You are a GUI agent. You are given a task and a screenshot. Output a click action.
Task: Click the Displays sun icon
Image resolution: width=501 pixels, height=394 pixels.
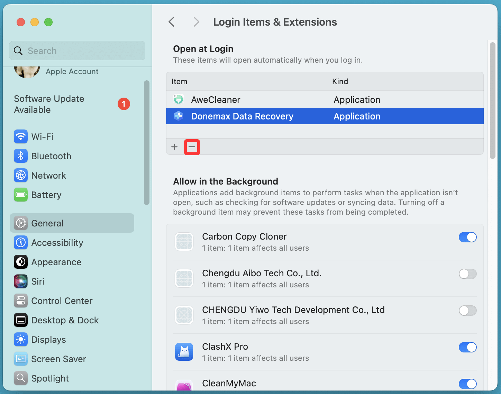(x=21, y=340)
